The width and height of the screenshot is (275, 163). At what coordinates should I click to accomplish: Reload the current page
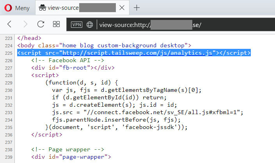tap(41, 24)
